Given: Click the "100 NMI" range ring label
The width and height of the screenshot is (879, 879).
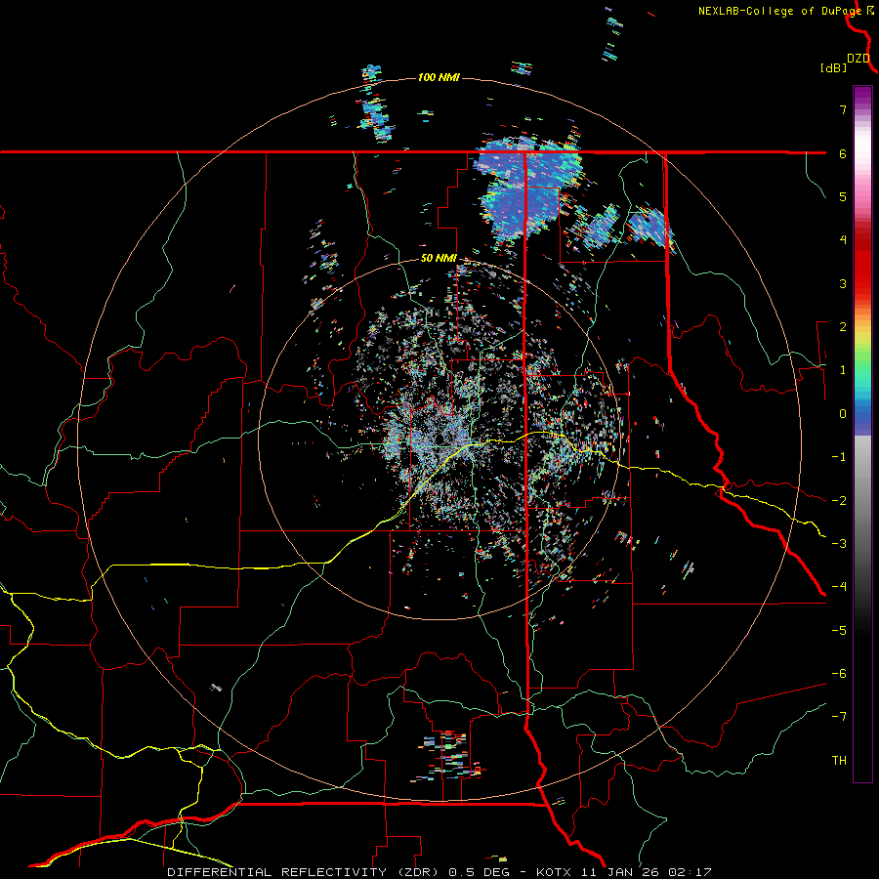Looking at the screenshot, I should pyautogui.click(x=439, y=77).
